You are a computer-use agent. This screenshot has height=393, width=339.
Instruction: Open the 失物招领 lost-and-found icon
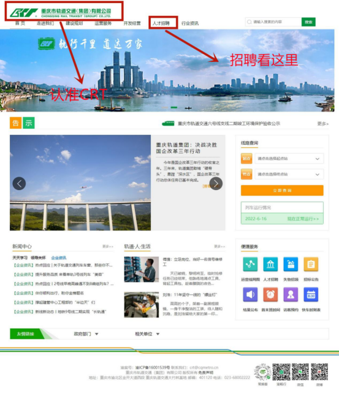291,264
